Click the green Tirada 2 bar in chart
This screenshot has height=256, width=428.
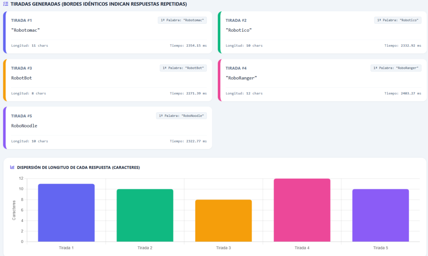tap(145, 215)
